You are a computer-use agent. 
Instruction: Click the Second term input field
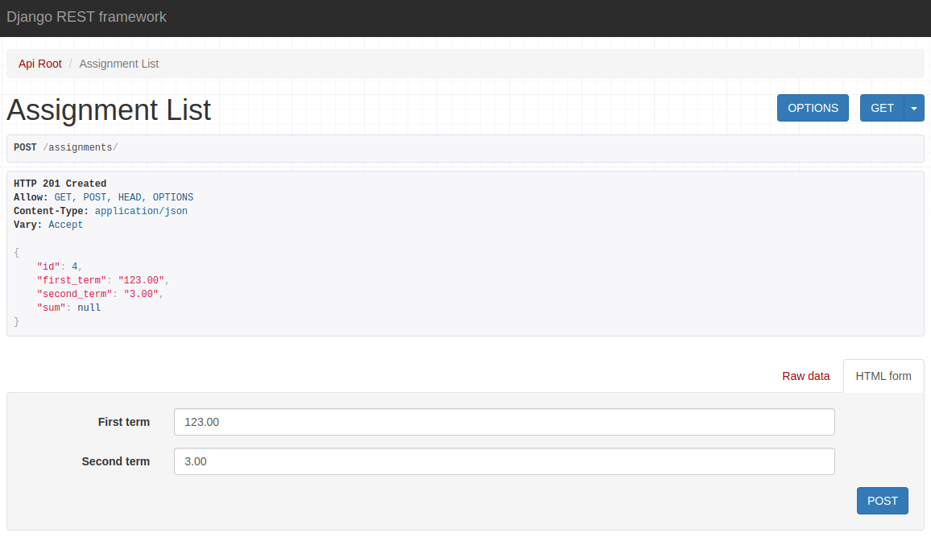[504, 461]
